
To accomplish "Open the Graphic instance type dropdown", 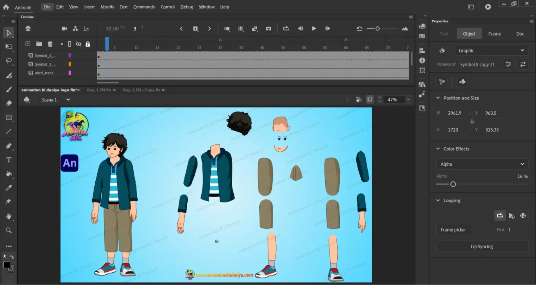I will click(491, 50).
